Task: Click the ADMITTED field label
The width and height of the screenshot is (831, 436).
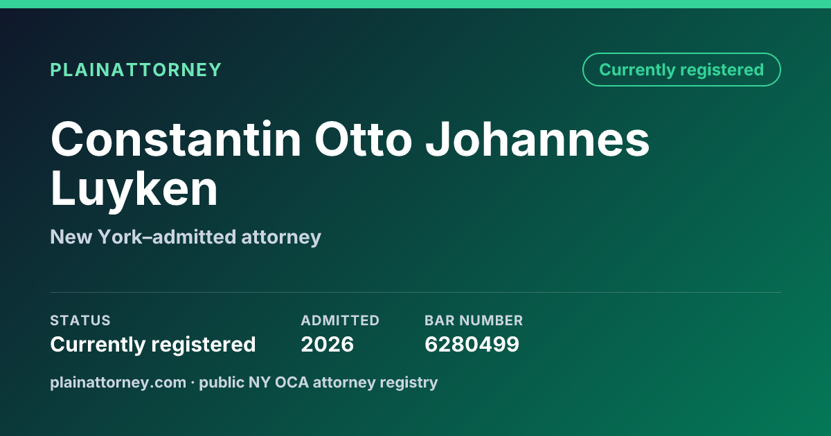Action: 340,320
